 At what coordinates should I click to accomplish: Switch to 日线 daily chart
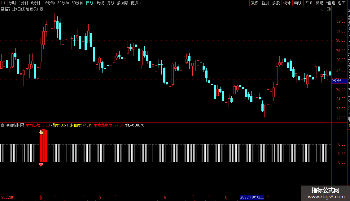tap(90, 3)
